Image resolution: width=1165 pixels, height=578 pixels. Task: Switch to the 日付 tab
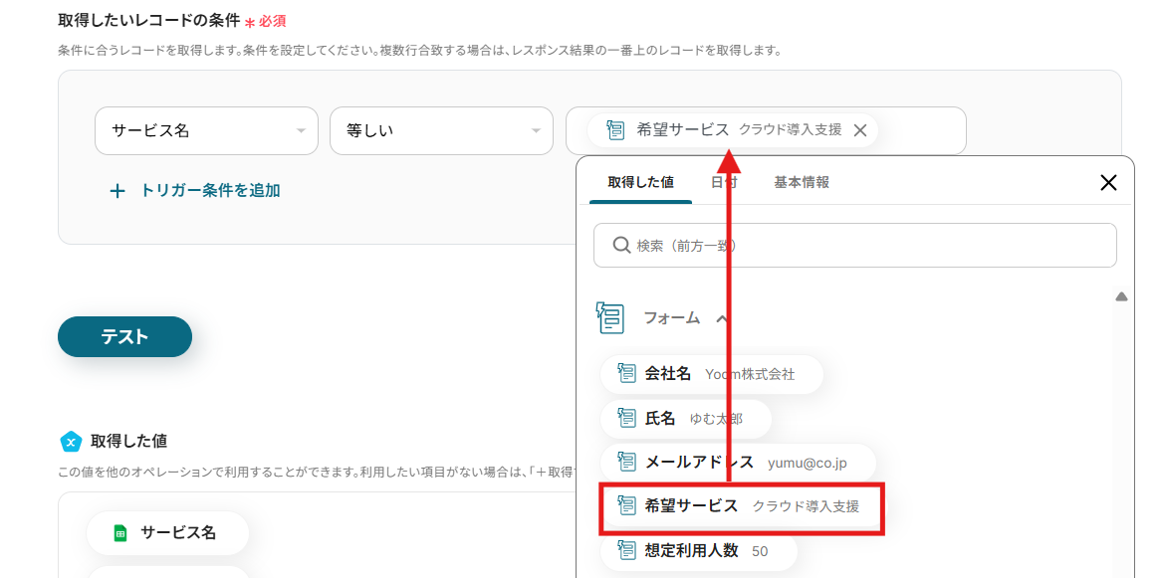click(x=725, y=182)
